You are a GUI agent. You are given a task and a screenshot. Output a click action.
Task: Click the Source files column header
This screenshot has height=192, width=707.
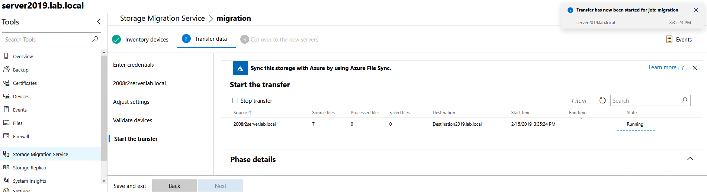point(323,112)
